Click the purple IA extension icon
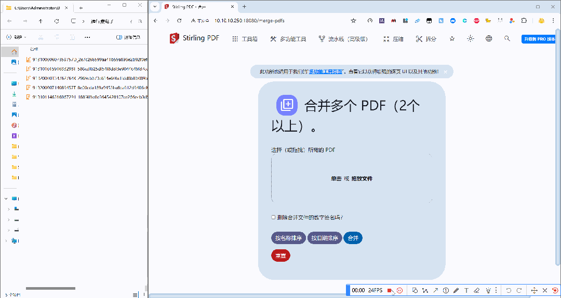The width and height of the screenshot is (561, 298). (x=382, y=21)
